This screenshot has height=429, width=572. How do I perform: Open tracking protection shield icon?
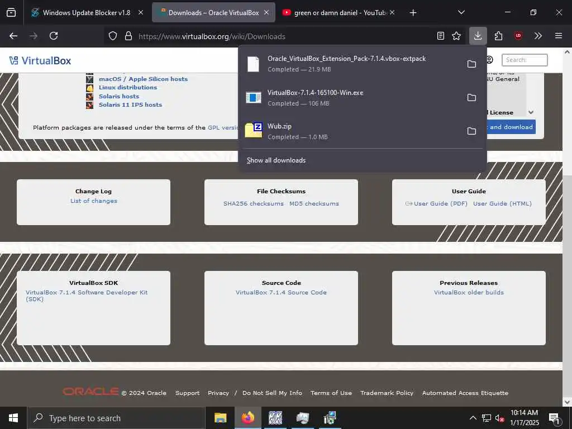[113, 36]
